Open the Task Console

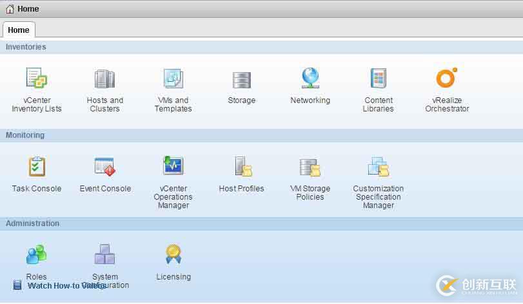point(37,167)
